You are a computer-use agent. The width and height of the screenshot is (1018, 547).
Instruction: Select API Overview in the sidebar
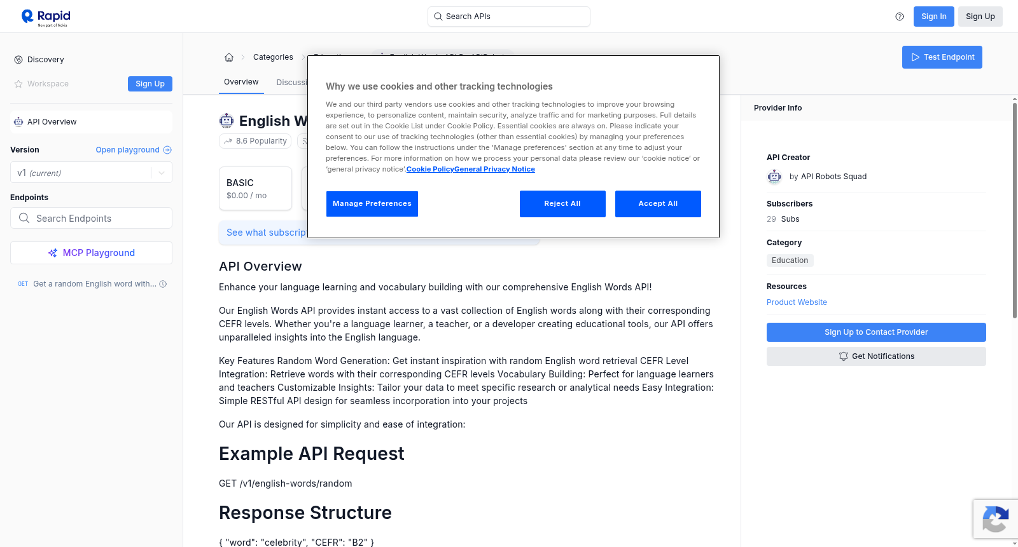(x=92, y=122)
